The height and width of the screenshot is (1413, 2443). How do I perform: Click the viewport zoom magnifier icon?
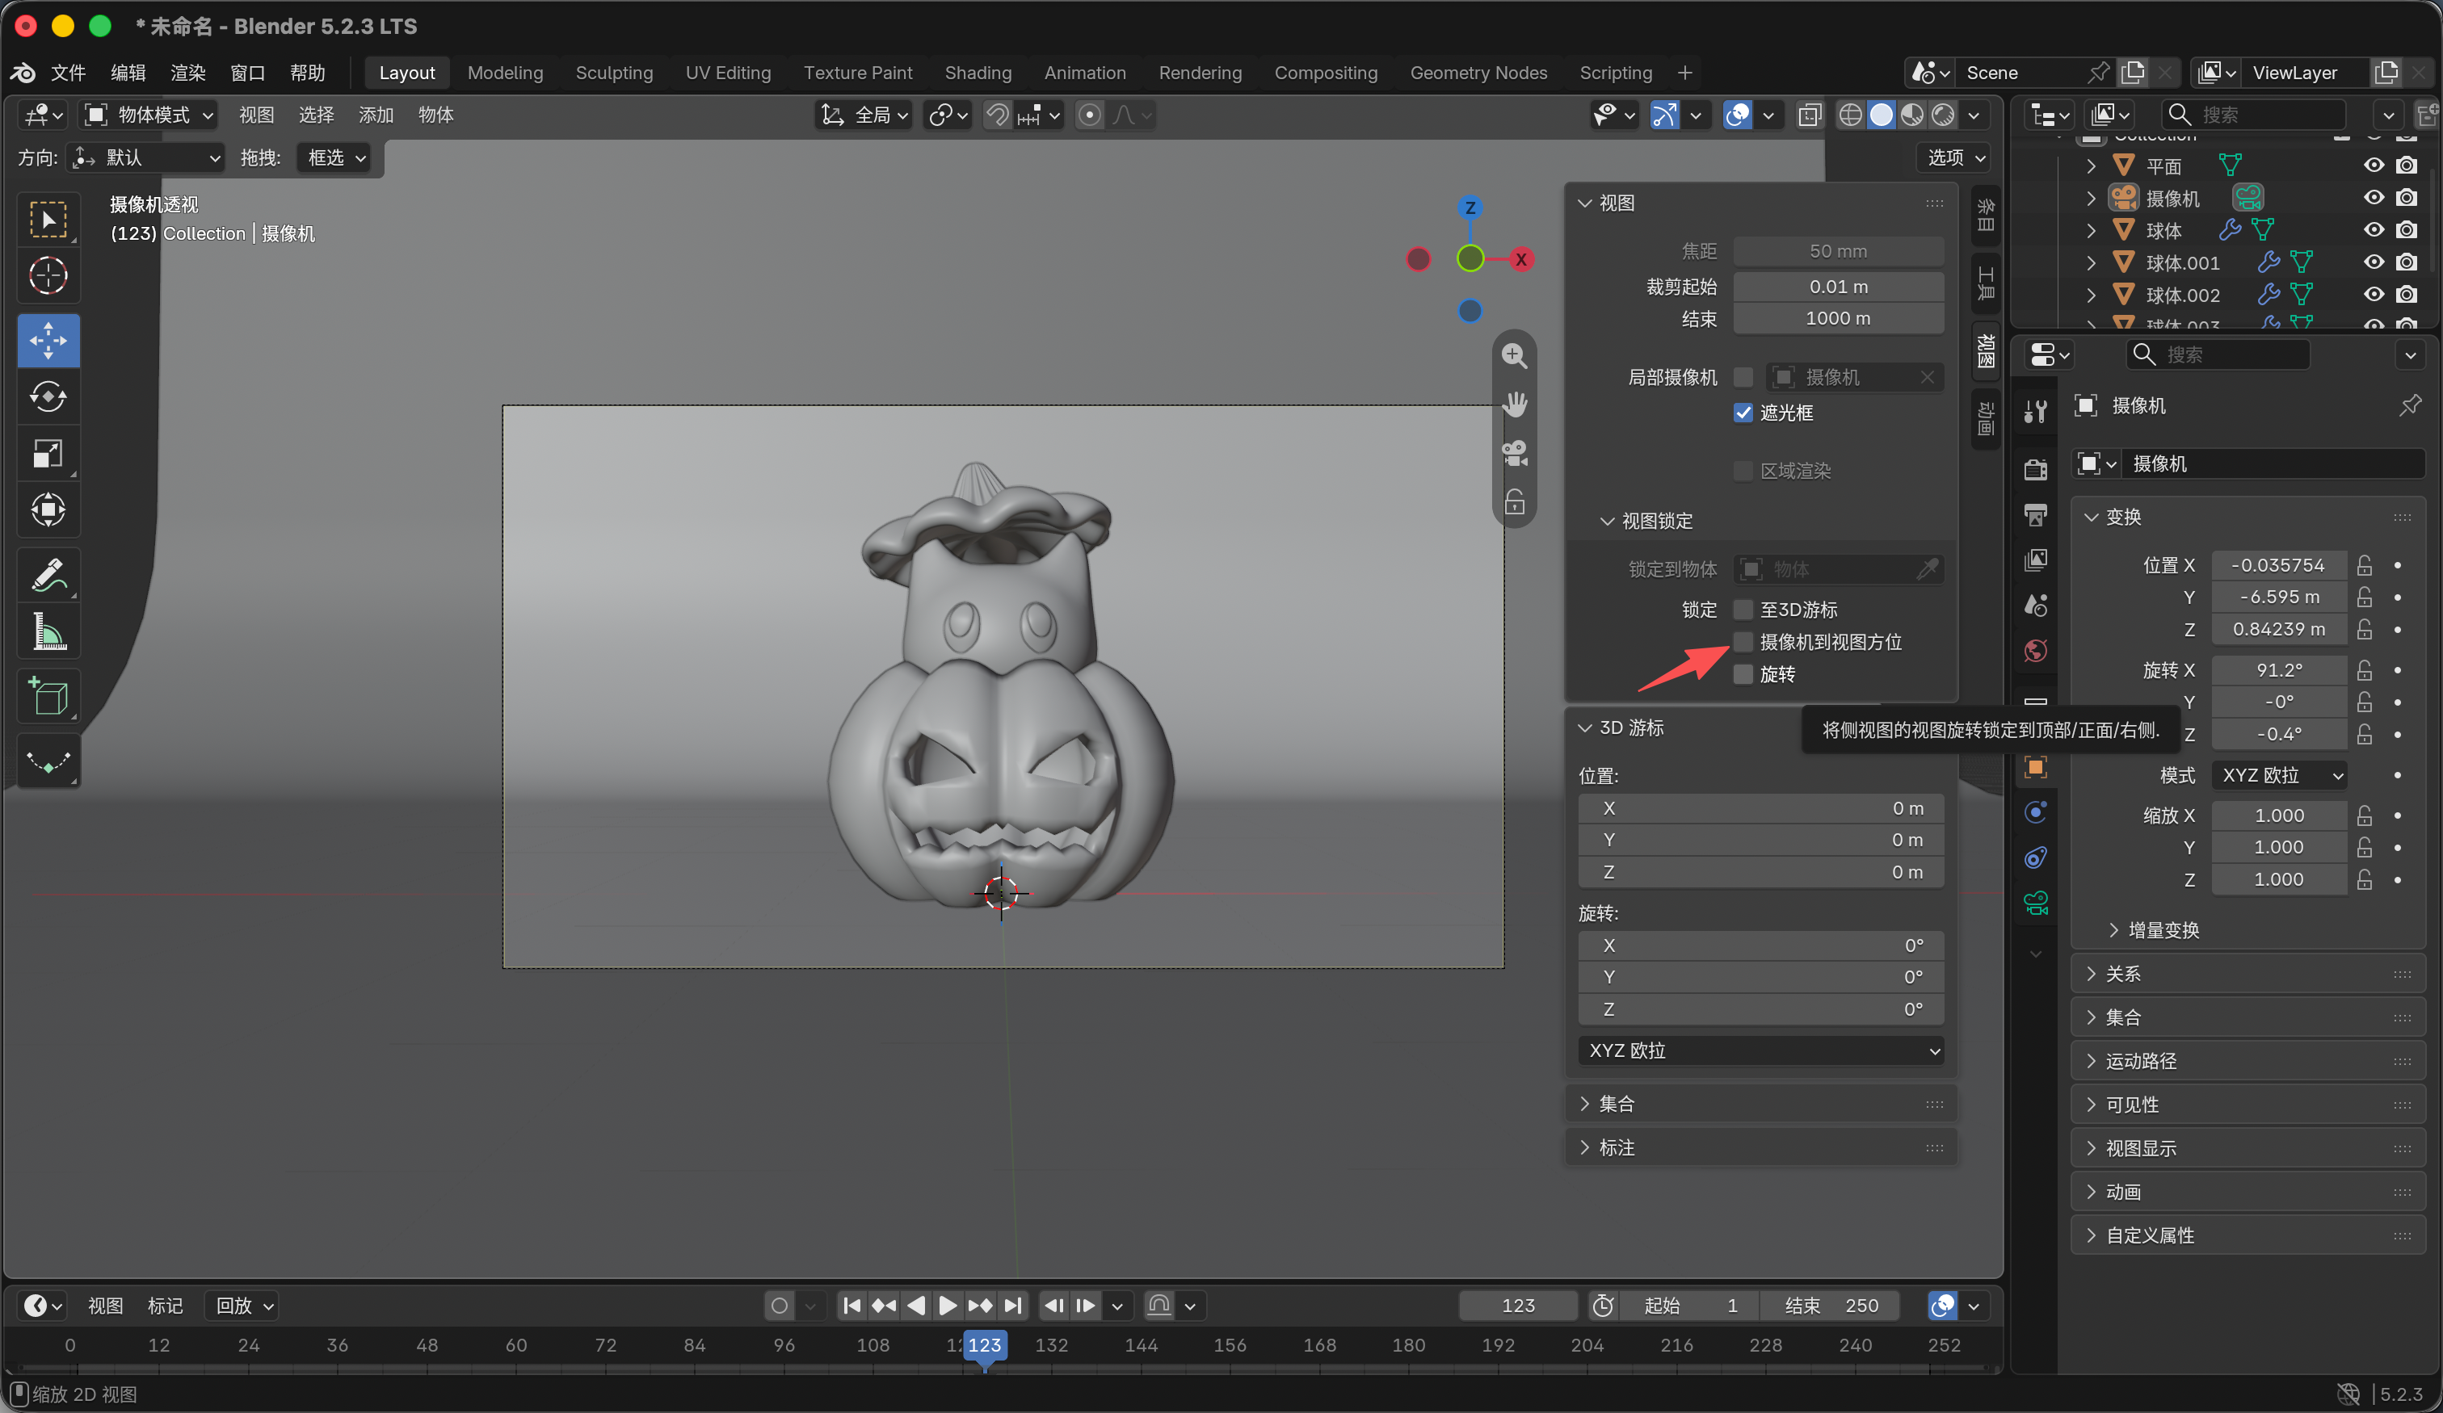point(1513,356)
